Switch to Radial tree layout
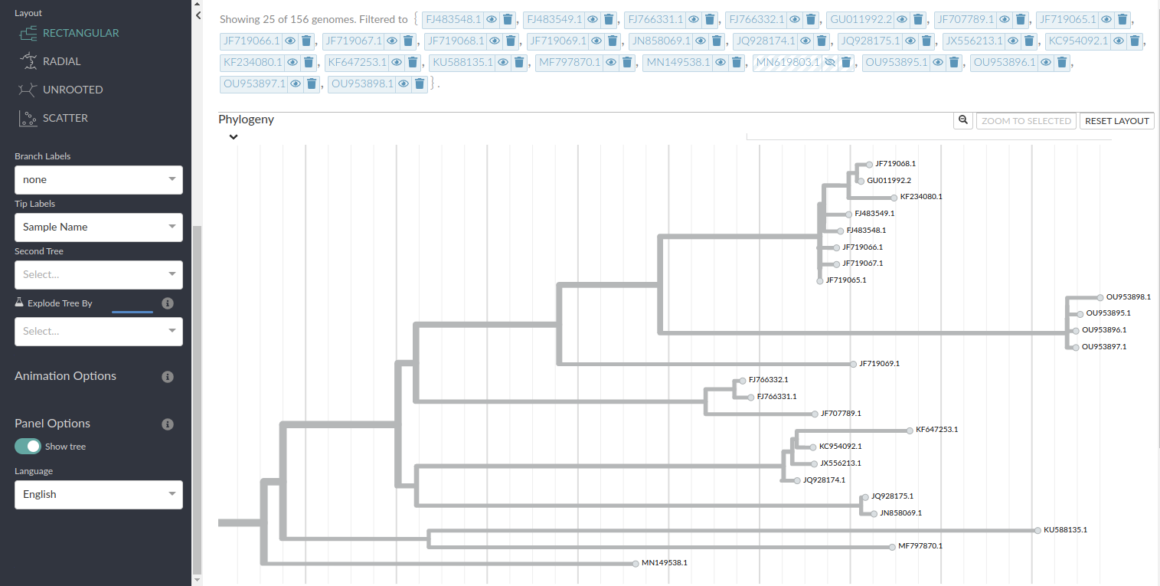The image size is (1160, 586). 50,61
